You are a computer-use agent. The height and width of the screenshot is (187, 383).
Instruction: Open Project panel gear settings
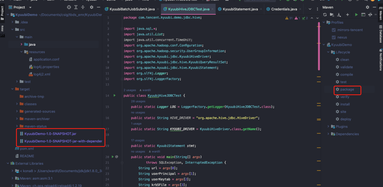click(x=91, y=7)
